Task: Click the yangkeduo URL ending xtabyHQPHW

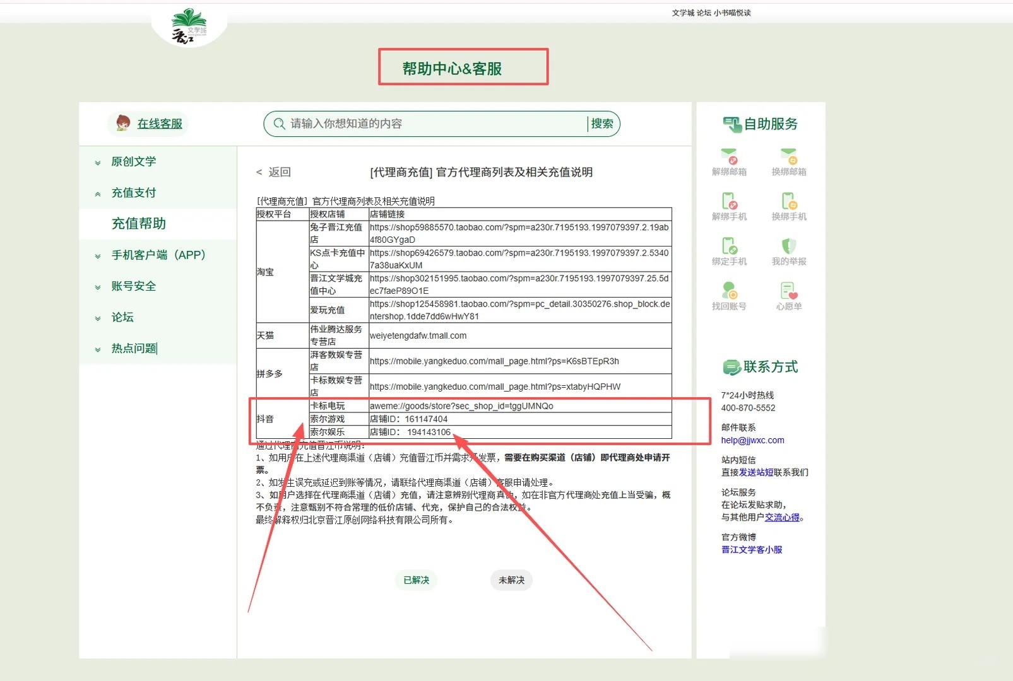Action: [495, 387]
